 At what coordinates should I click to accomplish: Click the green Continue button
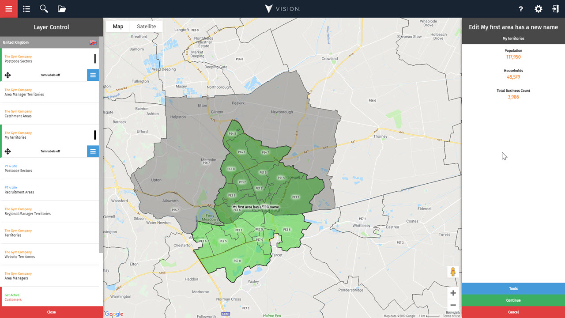coord(513,300)
